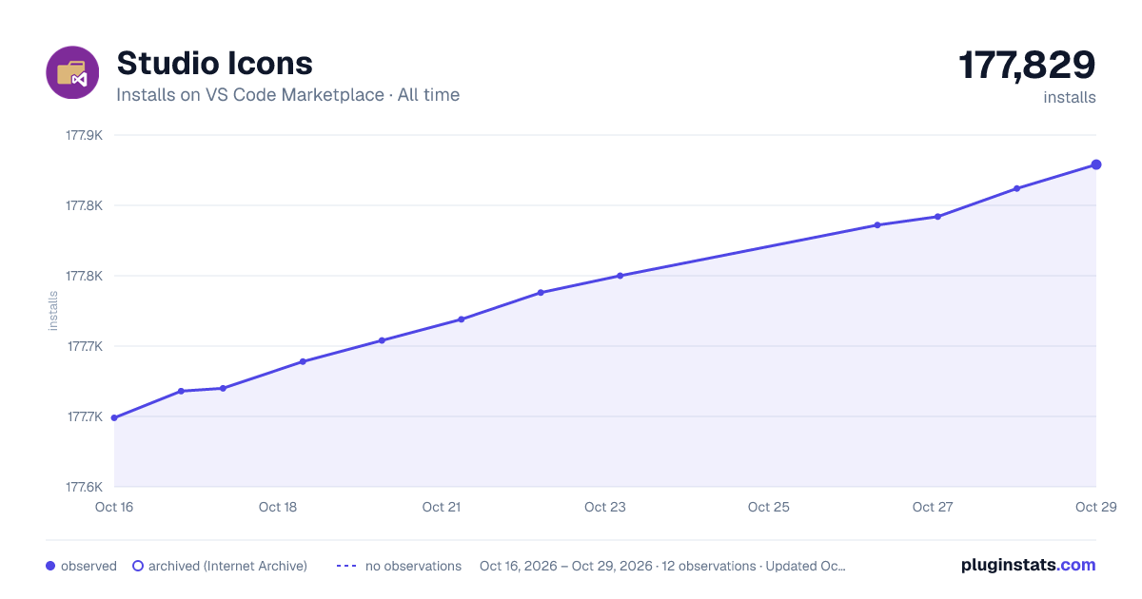This screenshot has width=1142, height=599.
Task: Click the Oct 29 x-axis label
Action: pos(1095,507)
